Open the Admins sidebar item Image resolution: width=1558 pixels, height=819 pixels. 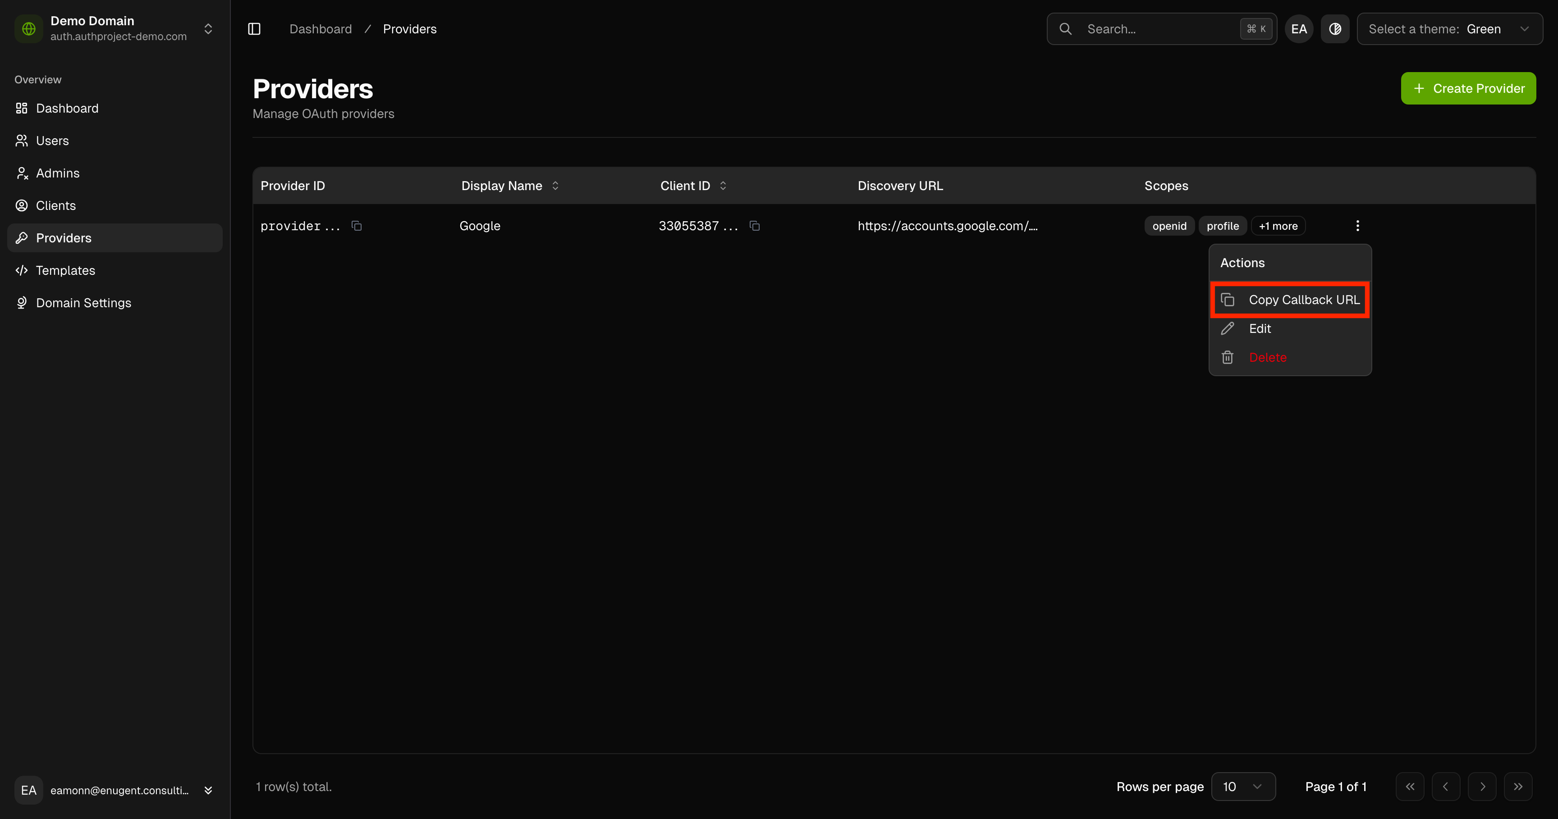115,173
